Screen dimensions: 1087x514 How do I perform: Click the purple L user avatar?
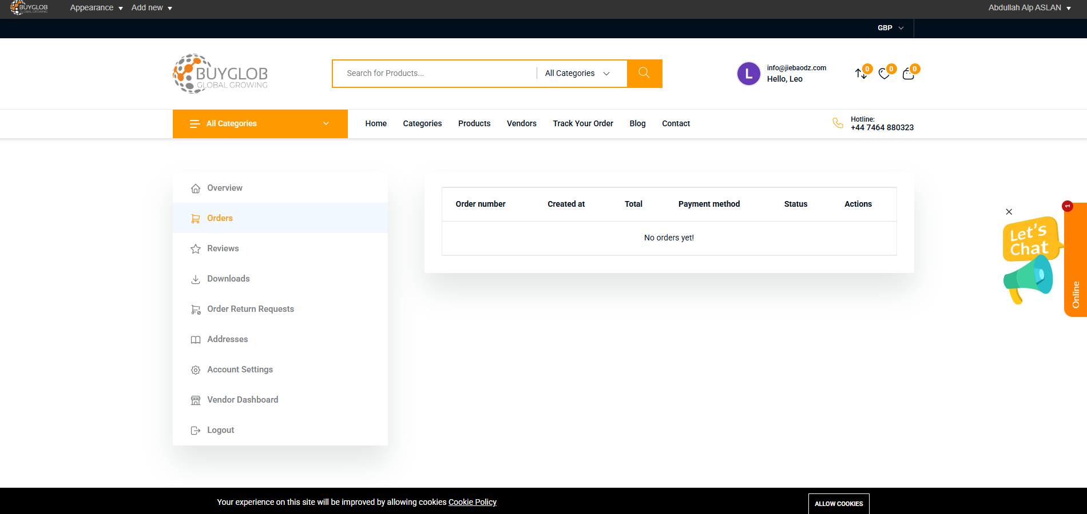click(749, 74)
